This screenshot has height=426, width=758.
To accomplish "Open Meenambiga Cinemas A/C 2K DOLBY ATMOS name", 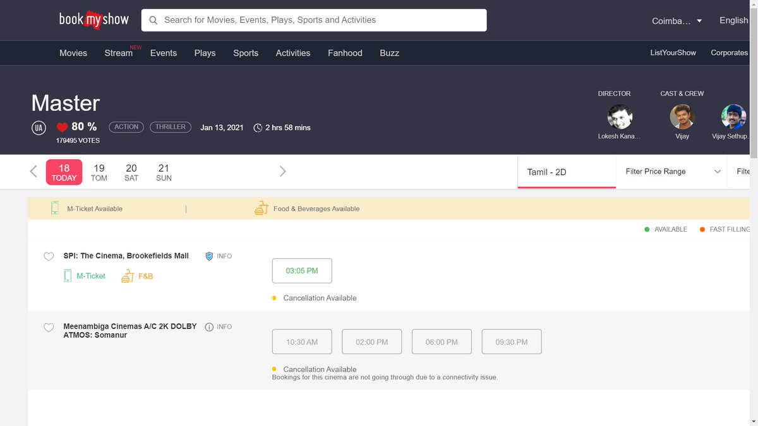I will pyautogui.click(x=130, y=331).
